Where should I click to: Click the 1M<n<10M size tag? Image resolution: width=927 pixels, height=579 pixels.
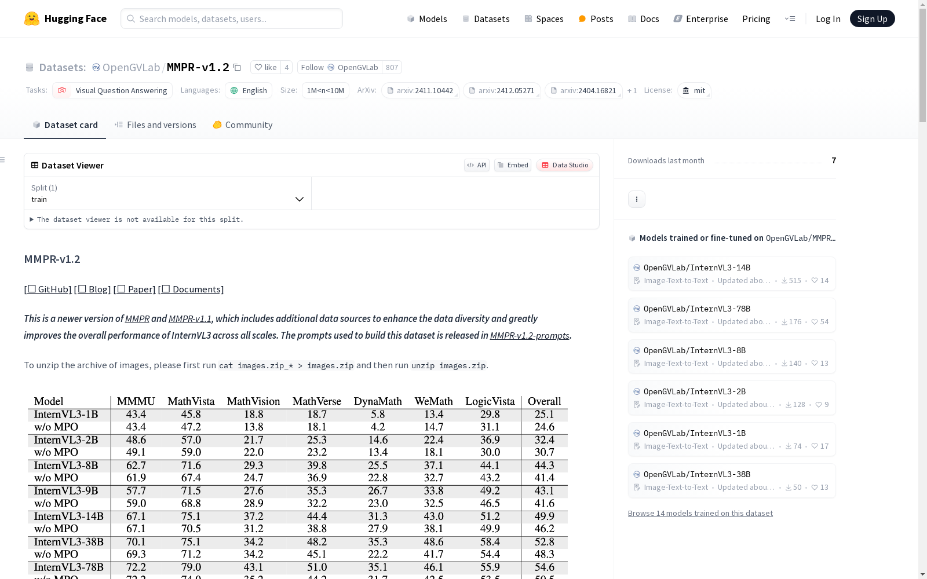[x=326, y=90]
